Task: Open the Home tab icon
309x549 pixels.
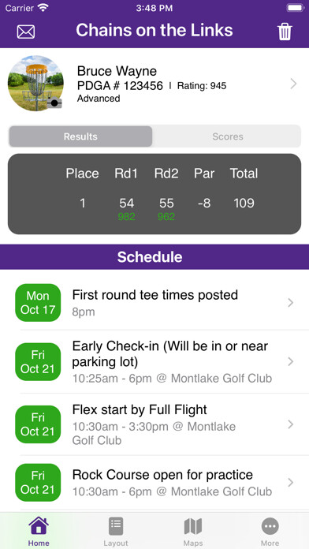Action: [39, 526]
